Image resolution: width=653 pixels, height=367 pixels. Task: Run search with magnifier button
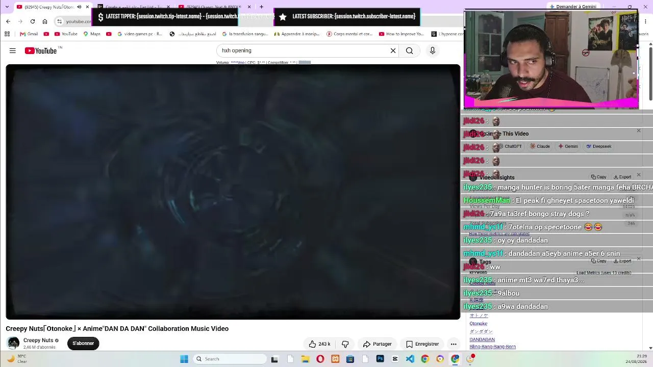coord(409,50)
